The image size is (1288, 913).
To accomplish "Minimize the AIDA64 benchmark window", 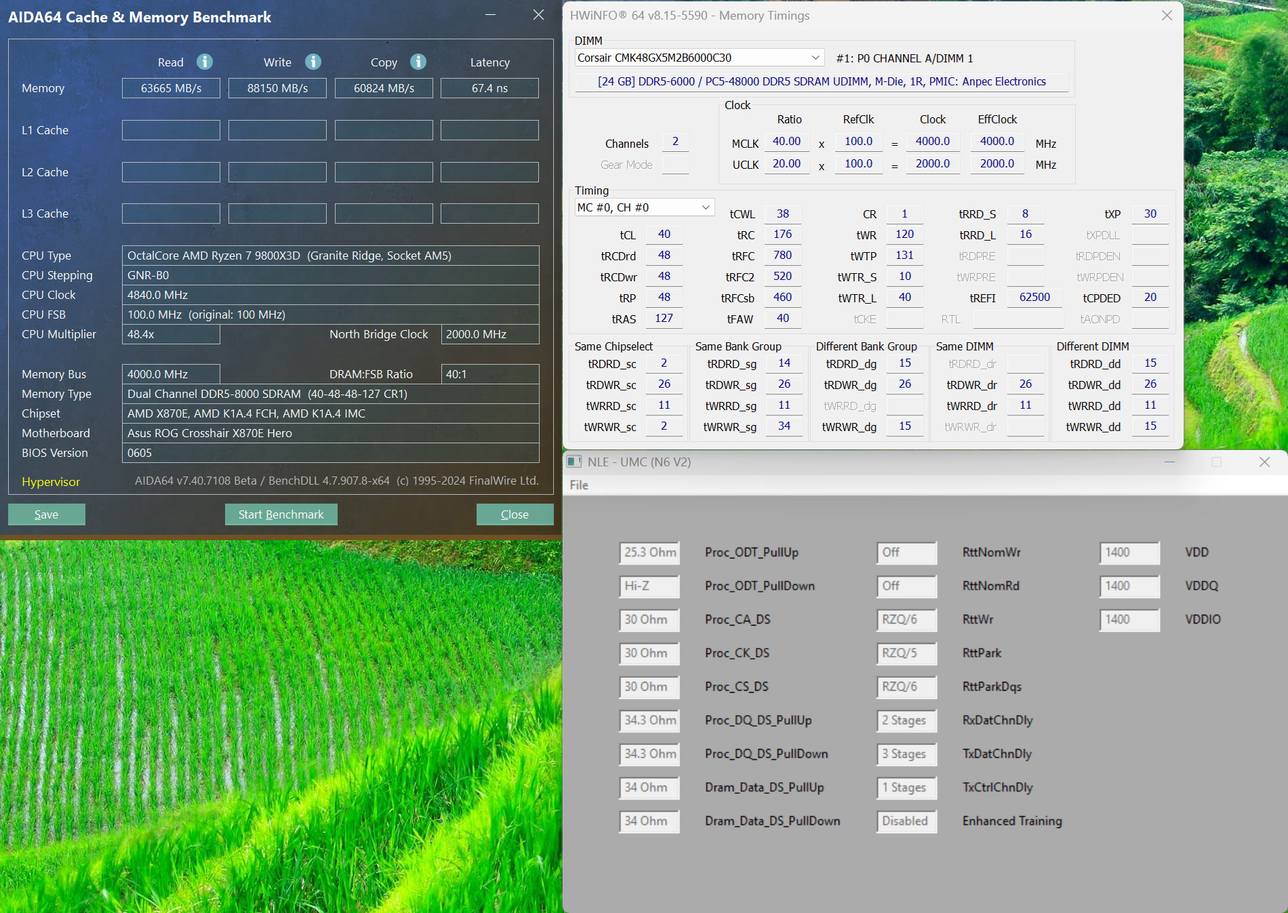I will point(491,15).
